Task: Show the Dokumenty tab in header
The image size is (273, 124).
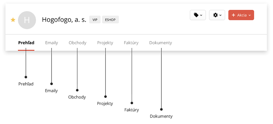Action: tap(160, 43)
